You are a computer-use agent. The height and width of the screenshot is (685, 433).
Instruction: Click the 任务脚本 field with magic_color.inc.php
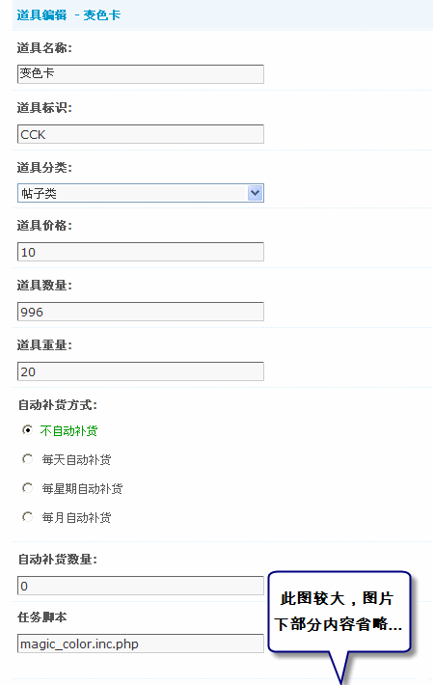coord(141,644)
